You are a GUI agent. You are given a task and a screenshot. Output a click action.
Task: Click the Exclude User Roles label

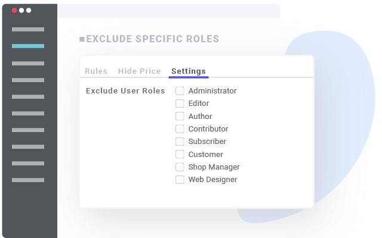125,91
